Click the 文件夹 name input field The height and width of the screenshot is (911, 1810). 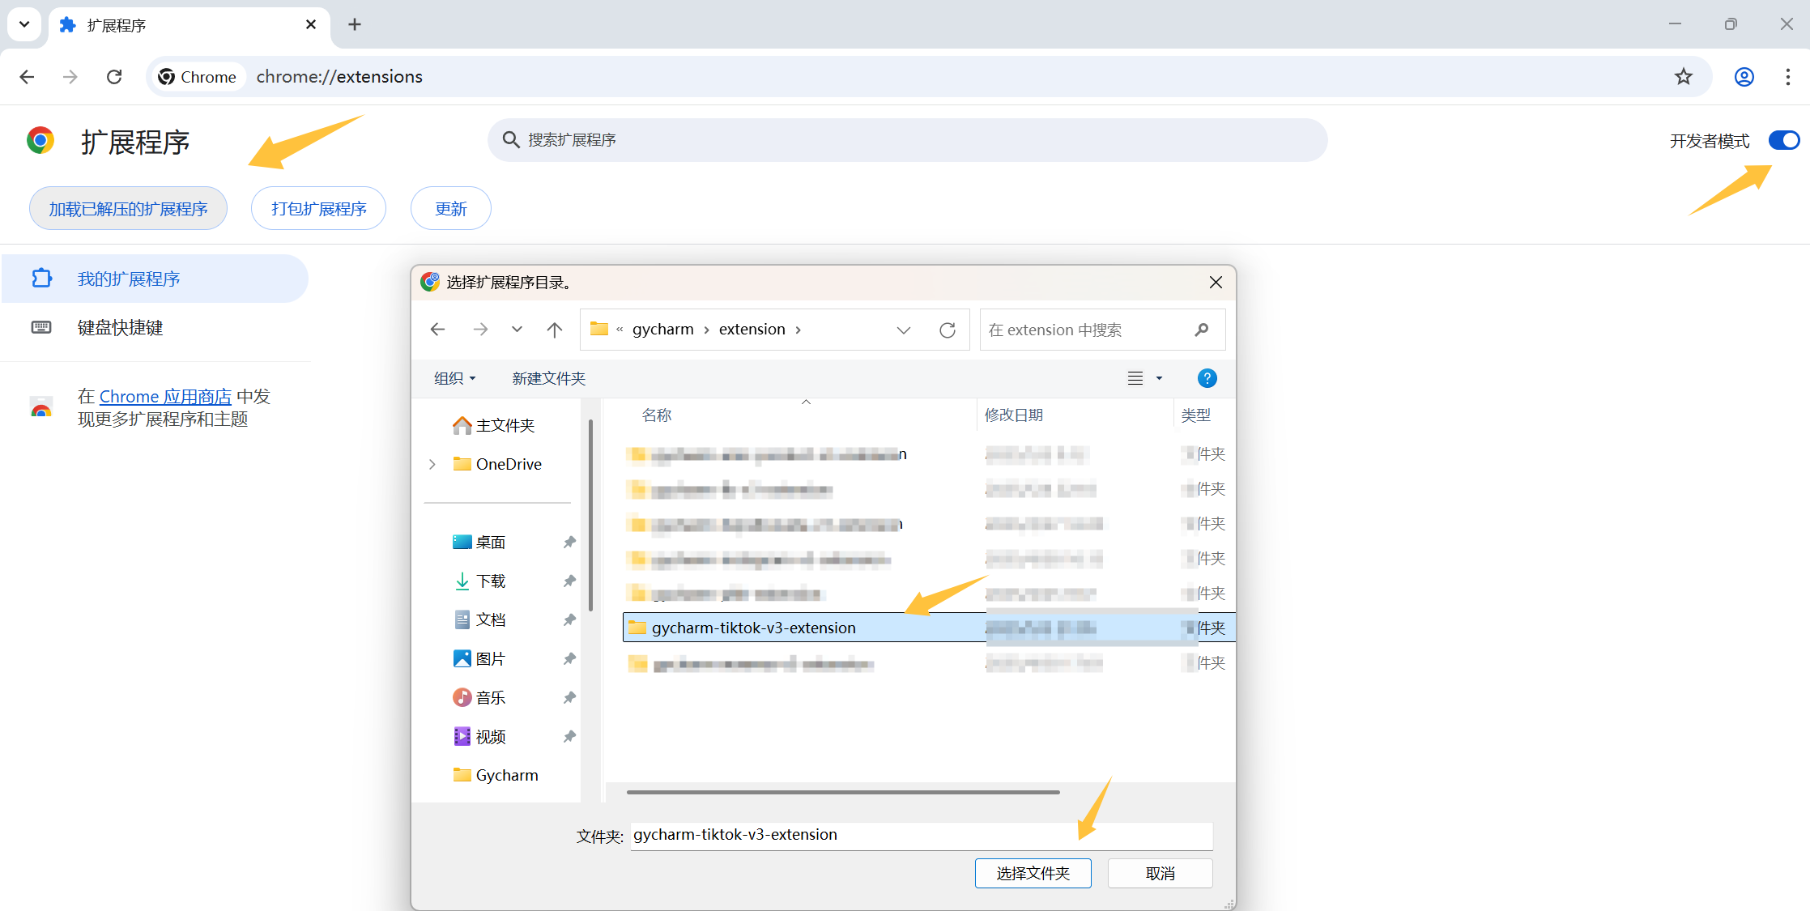(x=922, y=835)
